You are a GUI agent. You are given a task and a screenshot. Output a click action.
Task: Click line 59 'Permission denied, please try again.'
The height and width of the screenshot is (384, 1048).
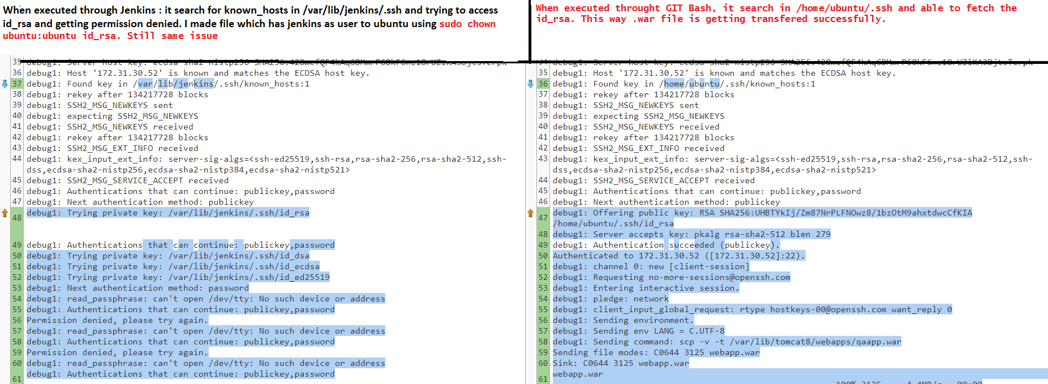(117, 352)
